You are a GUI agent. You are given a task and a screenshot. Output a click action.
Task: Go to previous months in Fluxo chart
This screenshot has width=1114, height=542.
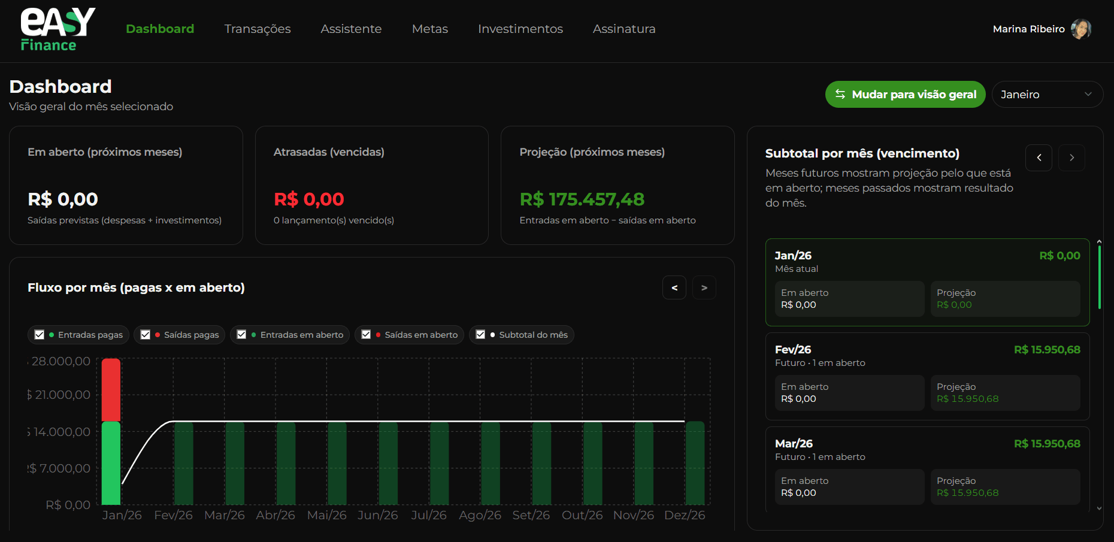pyautogui.click(x=674, y=288)
